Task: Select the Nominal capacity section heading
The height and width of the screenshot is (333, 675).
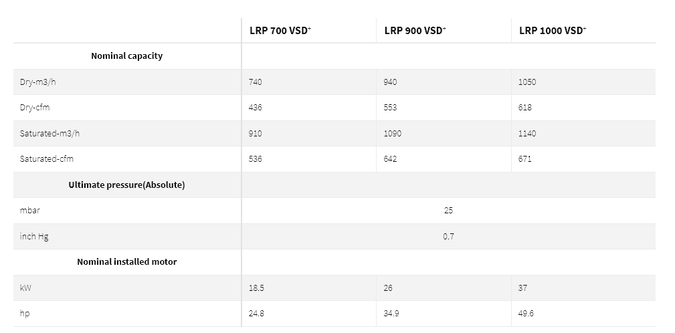Action: click(x=127, y=56)
